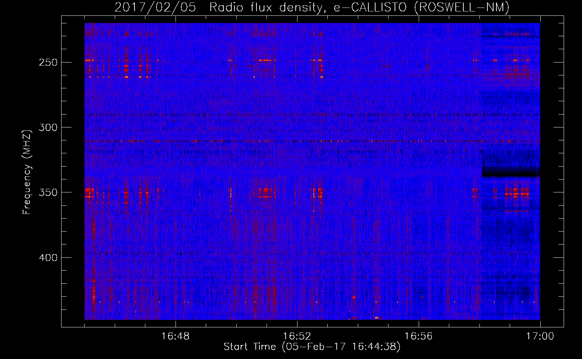The height and width of the screenshot is (359, 582).
Task: Click the 300 frequency tick label
Action: 48,127
